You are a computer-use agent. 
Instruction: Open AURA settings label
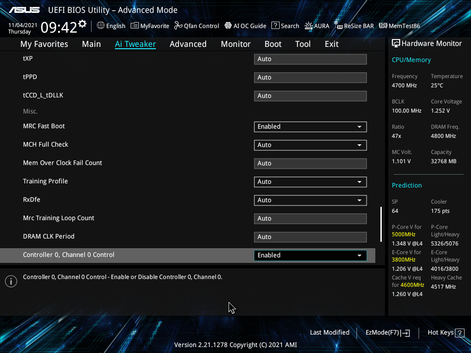(322, 26)
